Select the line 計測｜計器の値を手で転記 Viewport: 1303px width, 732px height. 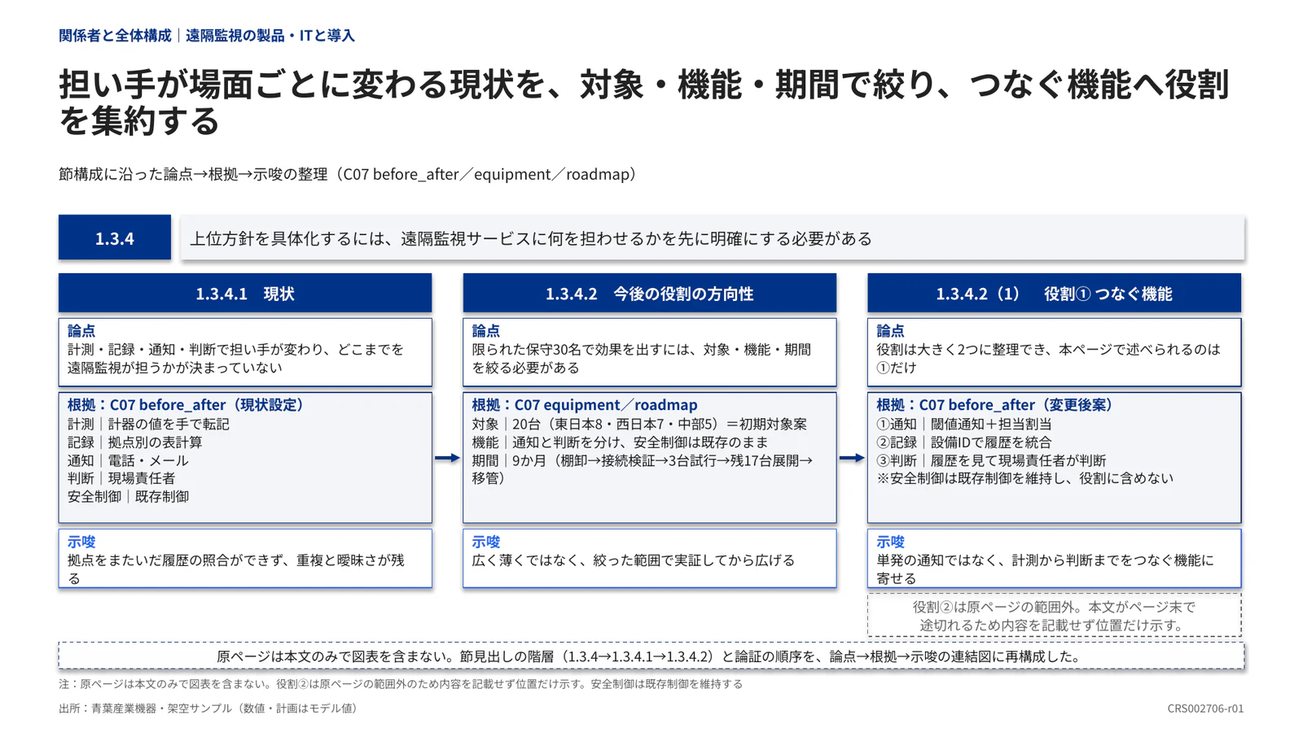click(x=148, y=424)
